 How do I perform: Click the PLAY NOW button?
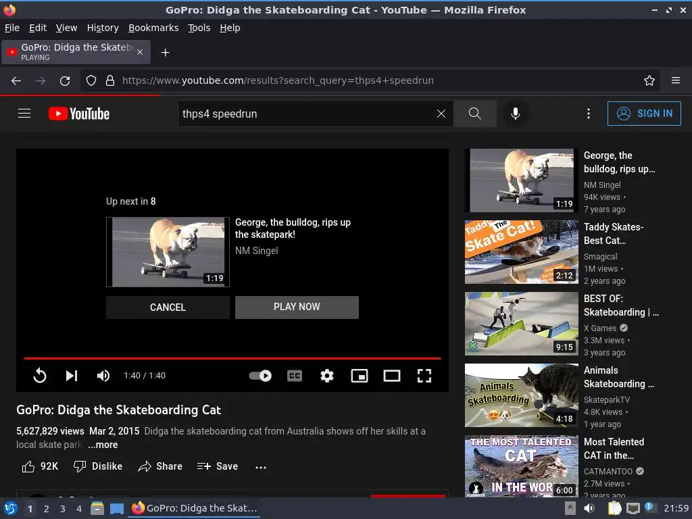point(297,307)
